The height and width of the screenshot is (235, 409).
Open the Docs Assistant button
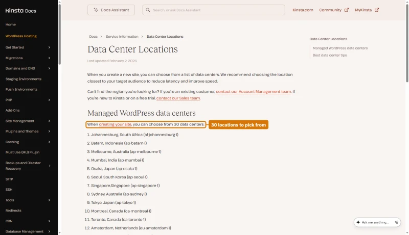[111, 10]
